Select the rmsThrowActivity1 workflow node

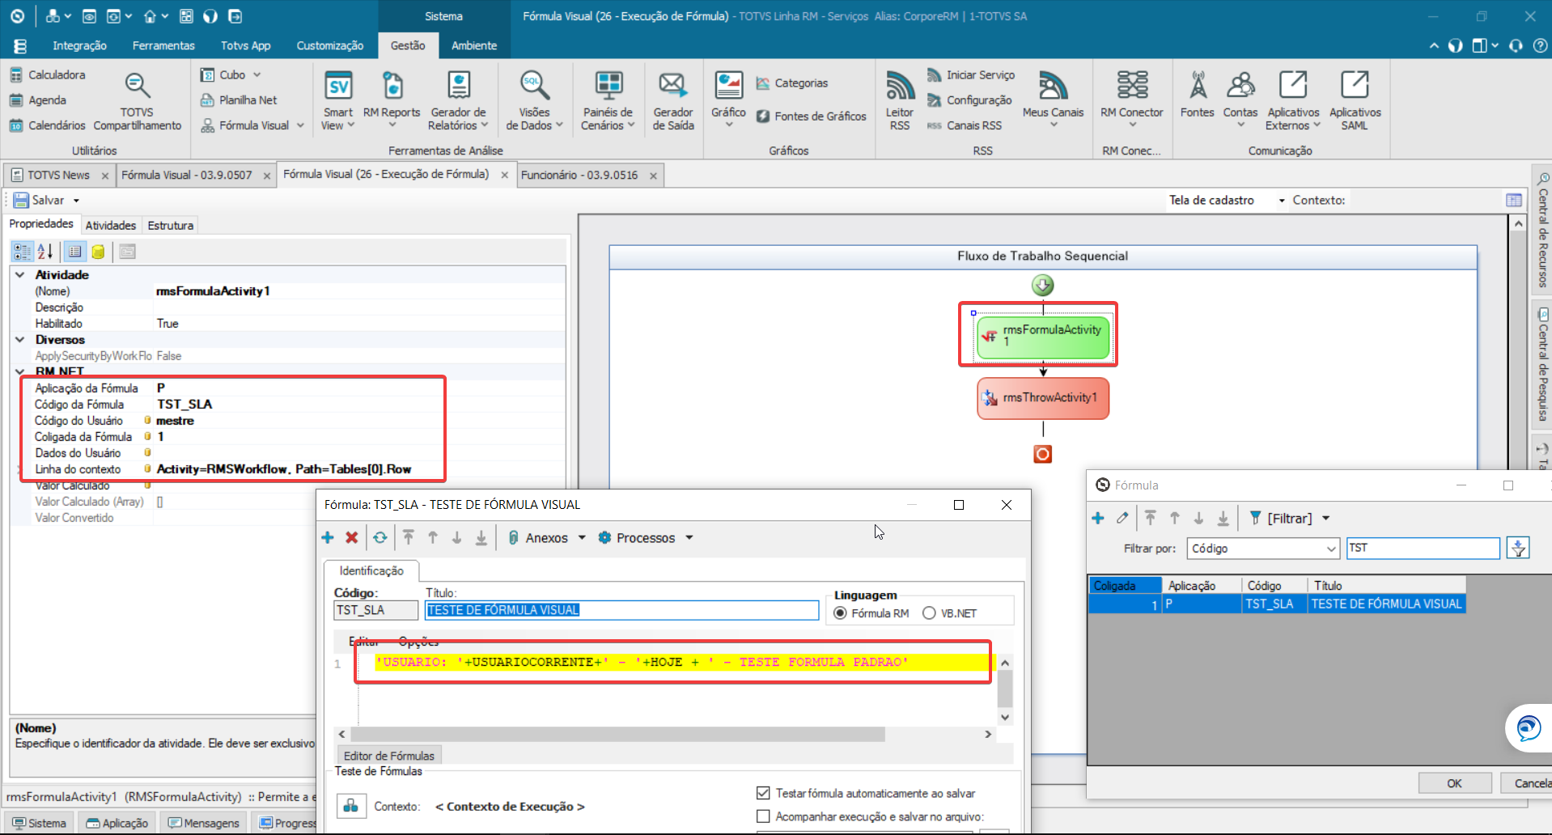[x=1043, y=398]
